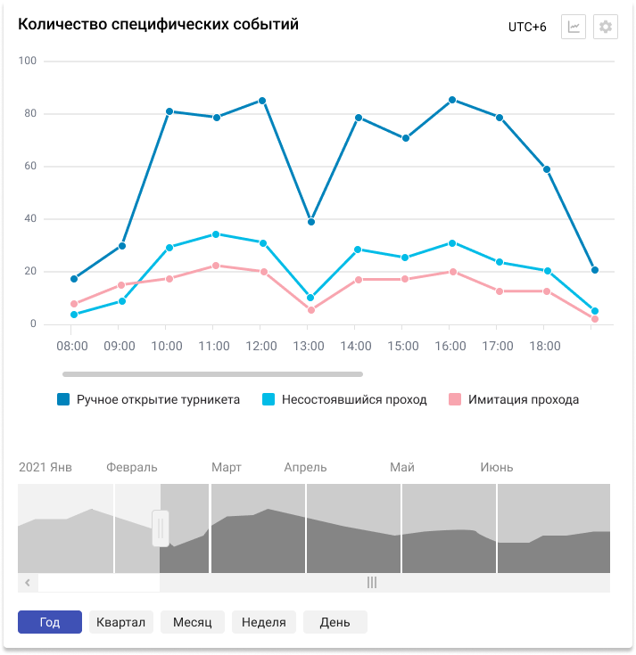Image resolution: width=636 pixels, height=655 pixels.
Task: Toggle the Несостоявшийся проход legend series
Action: [x=344, y=400]
